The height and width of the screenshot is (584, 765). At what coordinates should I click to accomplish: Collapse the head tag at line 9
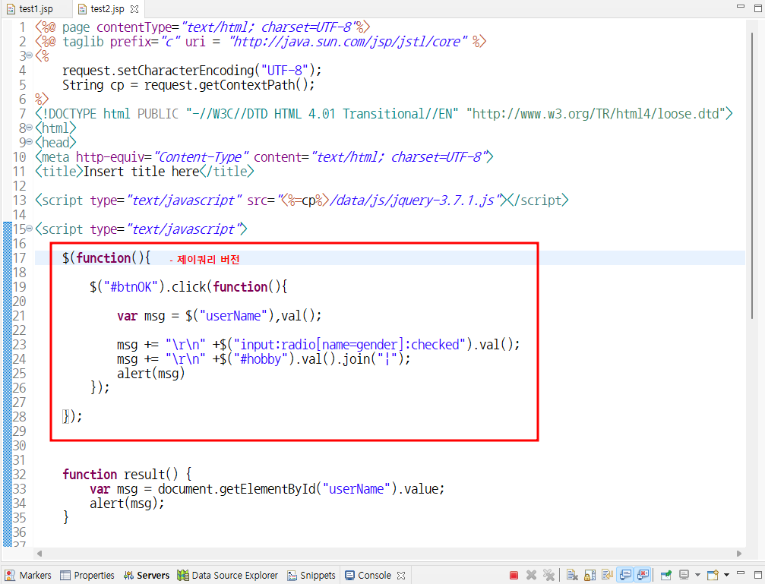click(30, 143)
